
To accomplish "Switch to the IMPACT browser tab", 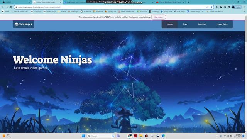I will tap(16, 2).
